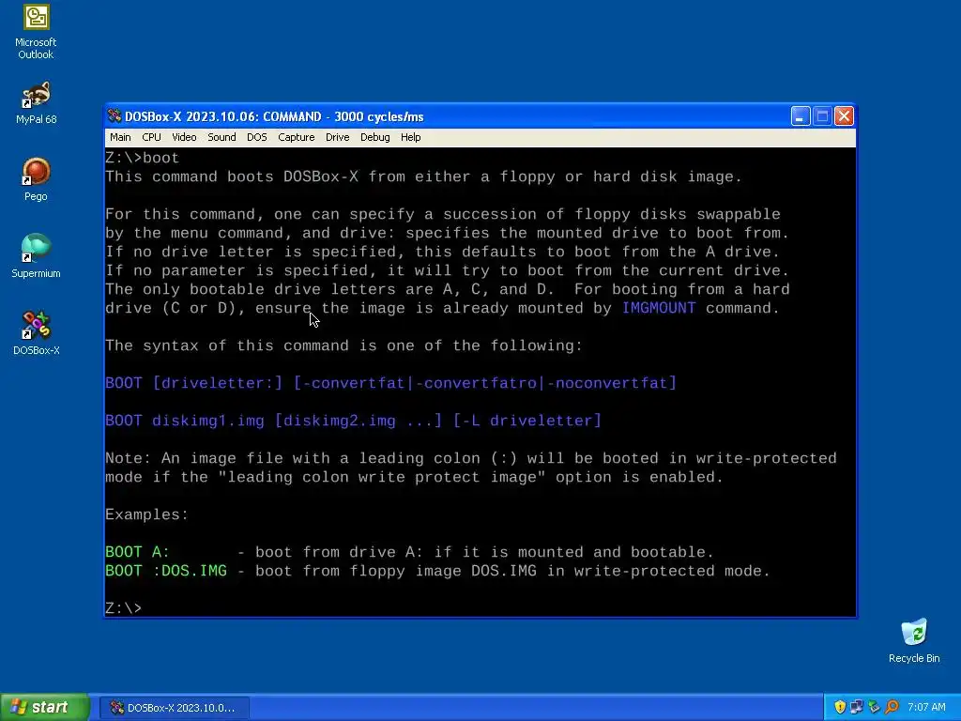Click the network computers tray icon
The height and width of the screenshot is (721, 961).
click(x=856, y=707)
